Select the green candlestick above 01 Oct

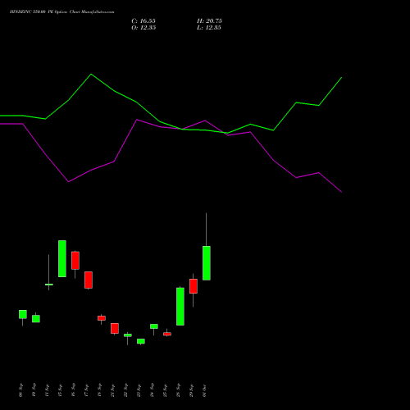(x=207, y=263)
